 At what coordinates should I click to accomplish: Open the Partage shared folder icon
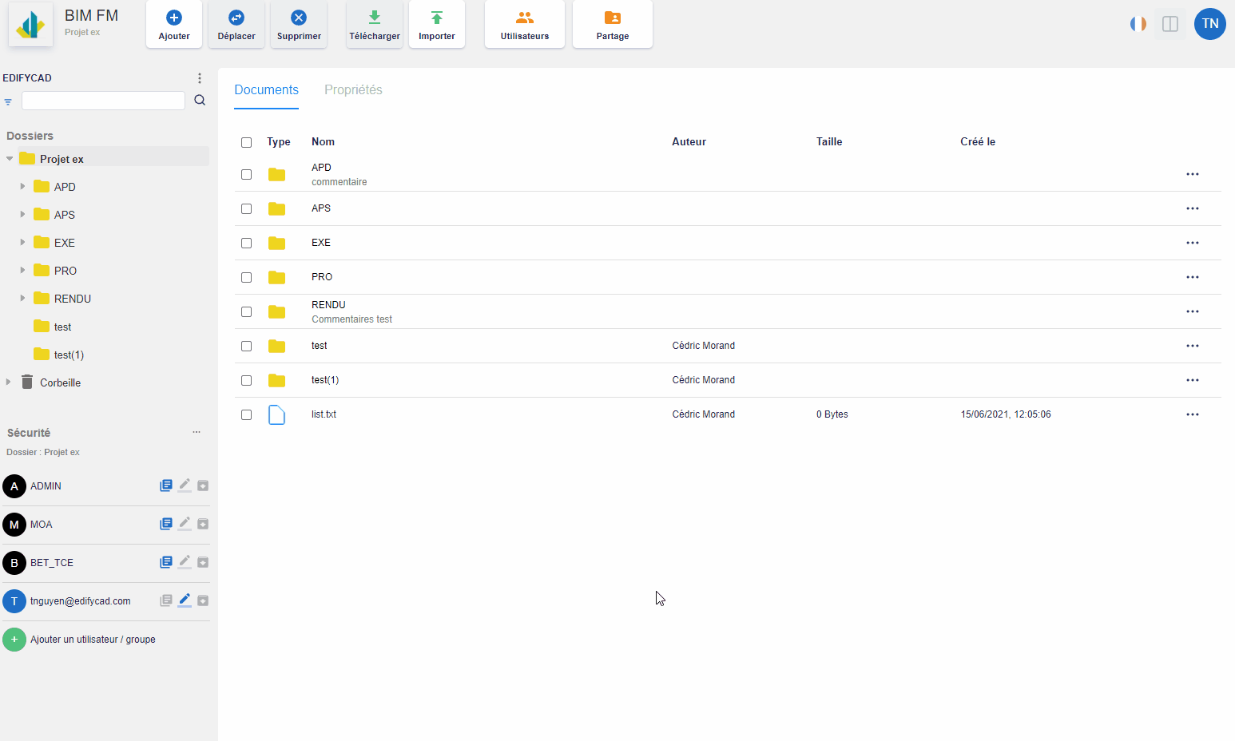pyautogui.click(x=613, y=18)
